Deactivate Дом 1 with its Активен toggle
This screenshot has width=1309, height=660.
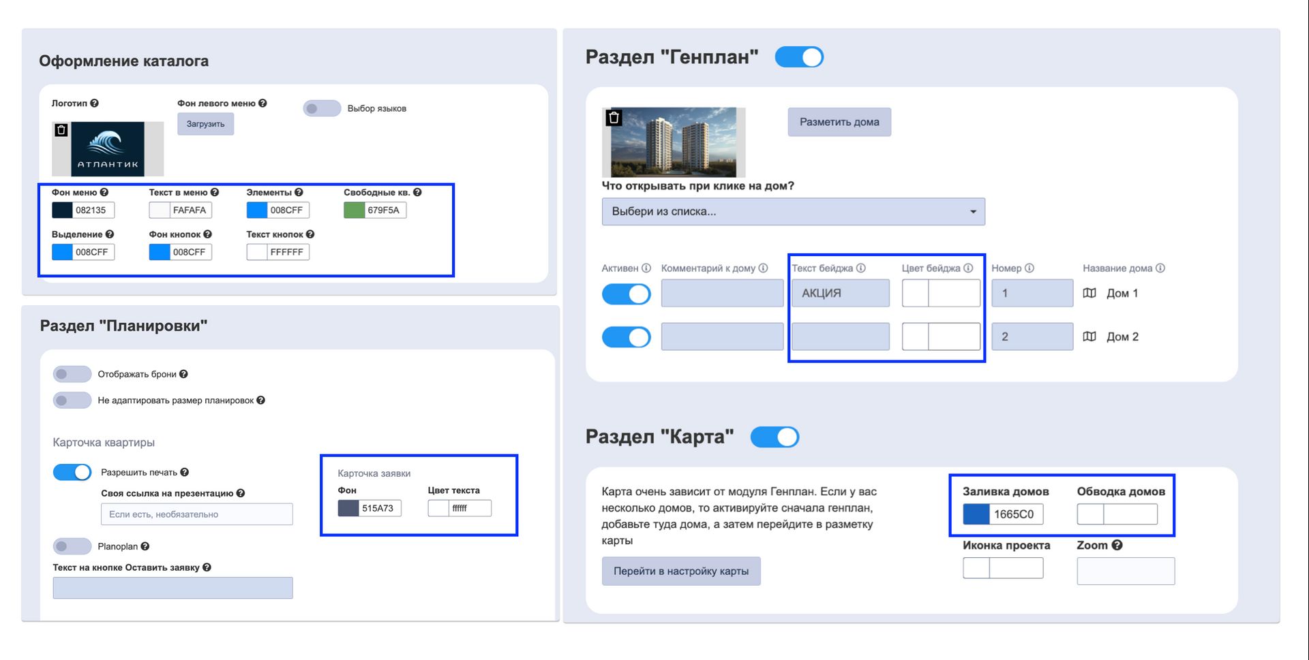click(x=627, y=294)
